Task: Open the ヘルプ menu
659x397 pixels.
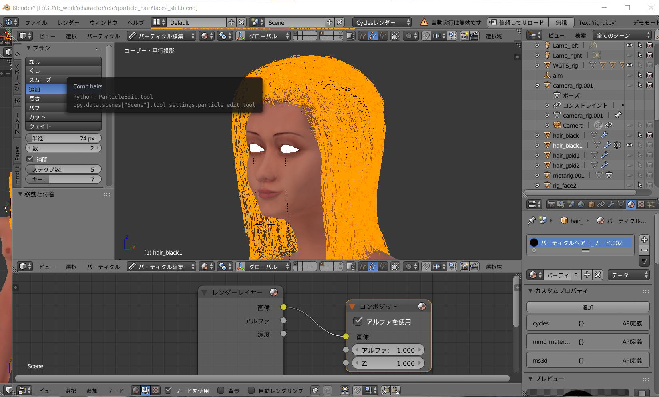Action: click(135, 22)
